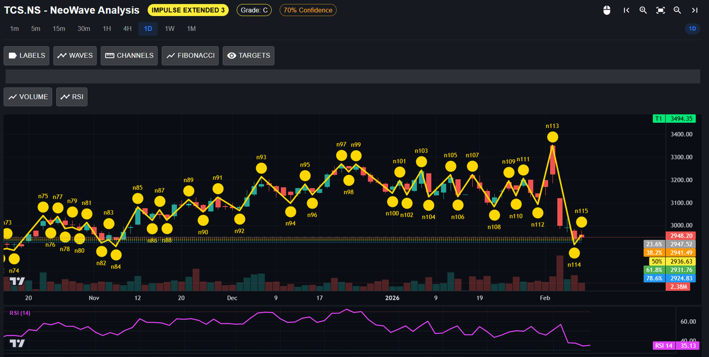Screen dimensions: 709x357
Task: Zoom out of the chart
Action: tap(678, 10)
